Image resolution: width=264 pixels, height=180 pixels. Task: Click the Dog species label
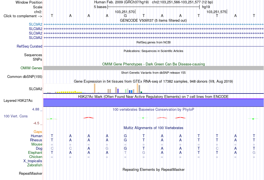[39, 149]
